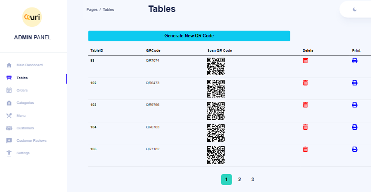Select the QR9766 code text
This screenshot has width=371, height=192.
coord(152,105)
